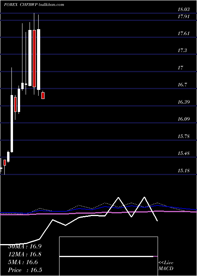Viewport: 197px width, 276px height.
Task: Select the 18.03 price level label
Action: tap(184, 9)
